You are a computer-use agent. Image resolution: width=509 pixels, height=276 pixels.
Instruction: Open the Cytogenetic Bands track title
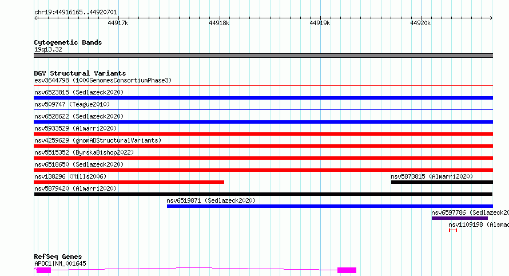68,42
